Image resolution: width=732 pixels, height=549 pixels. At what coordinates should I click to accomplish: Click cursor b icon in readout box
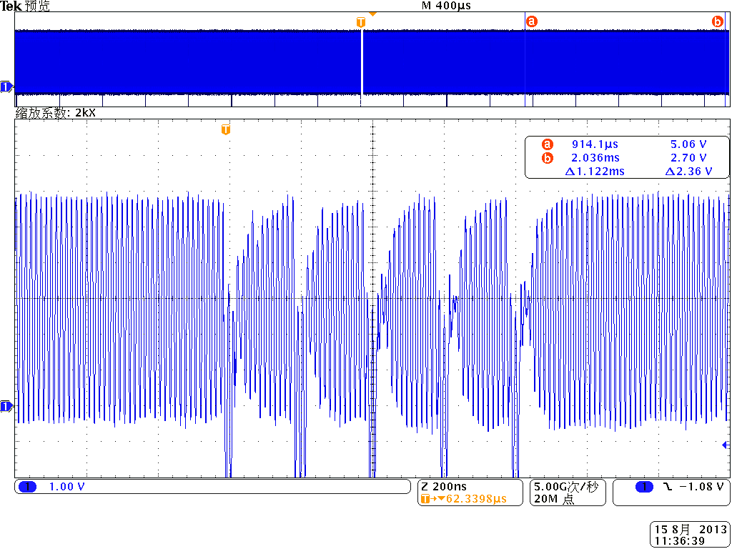(x=547, y=158)
